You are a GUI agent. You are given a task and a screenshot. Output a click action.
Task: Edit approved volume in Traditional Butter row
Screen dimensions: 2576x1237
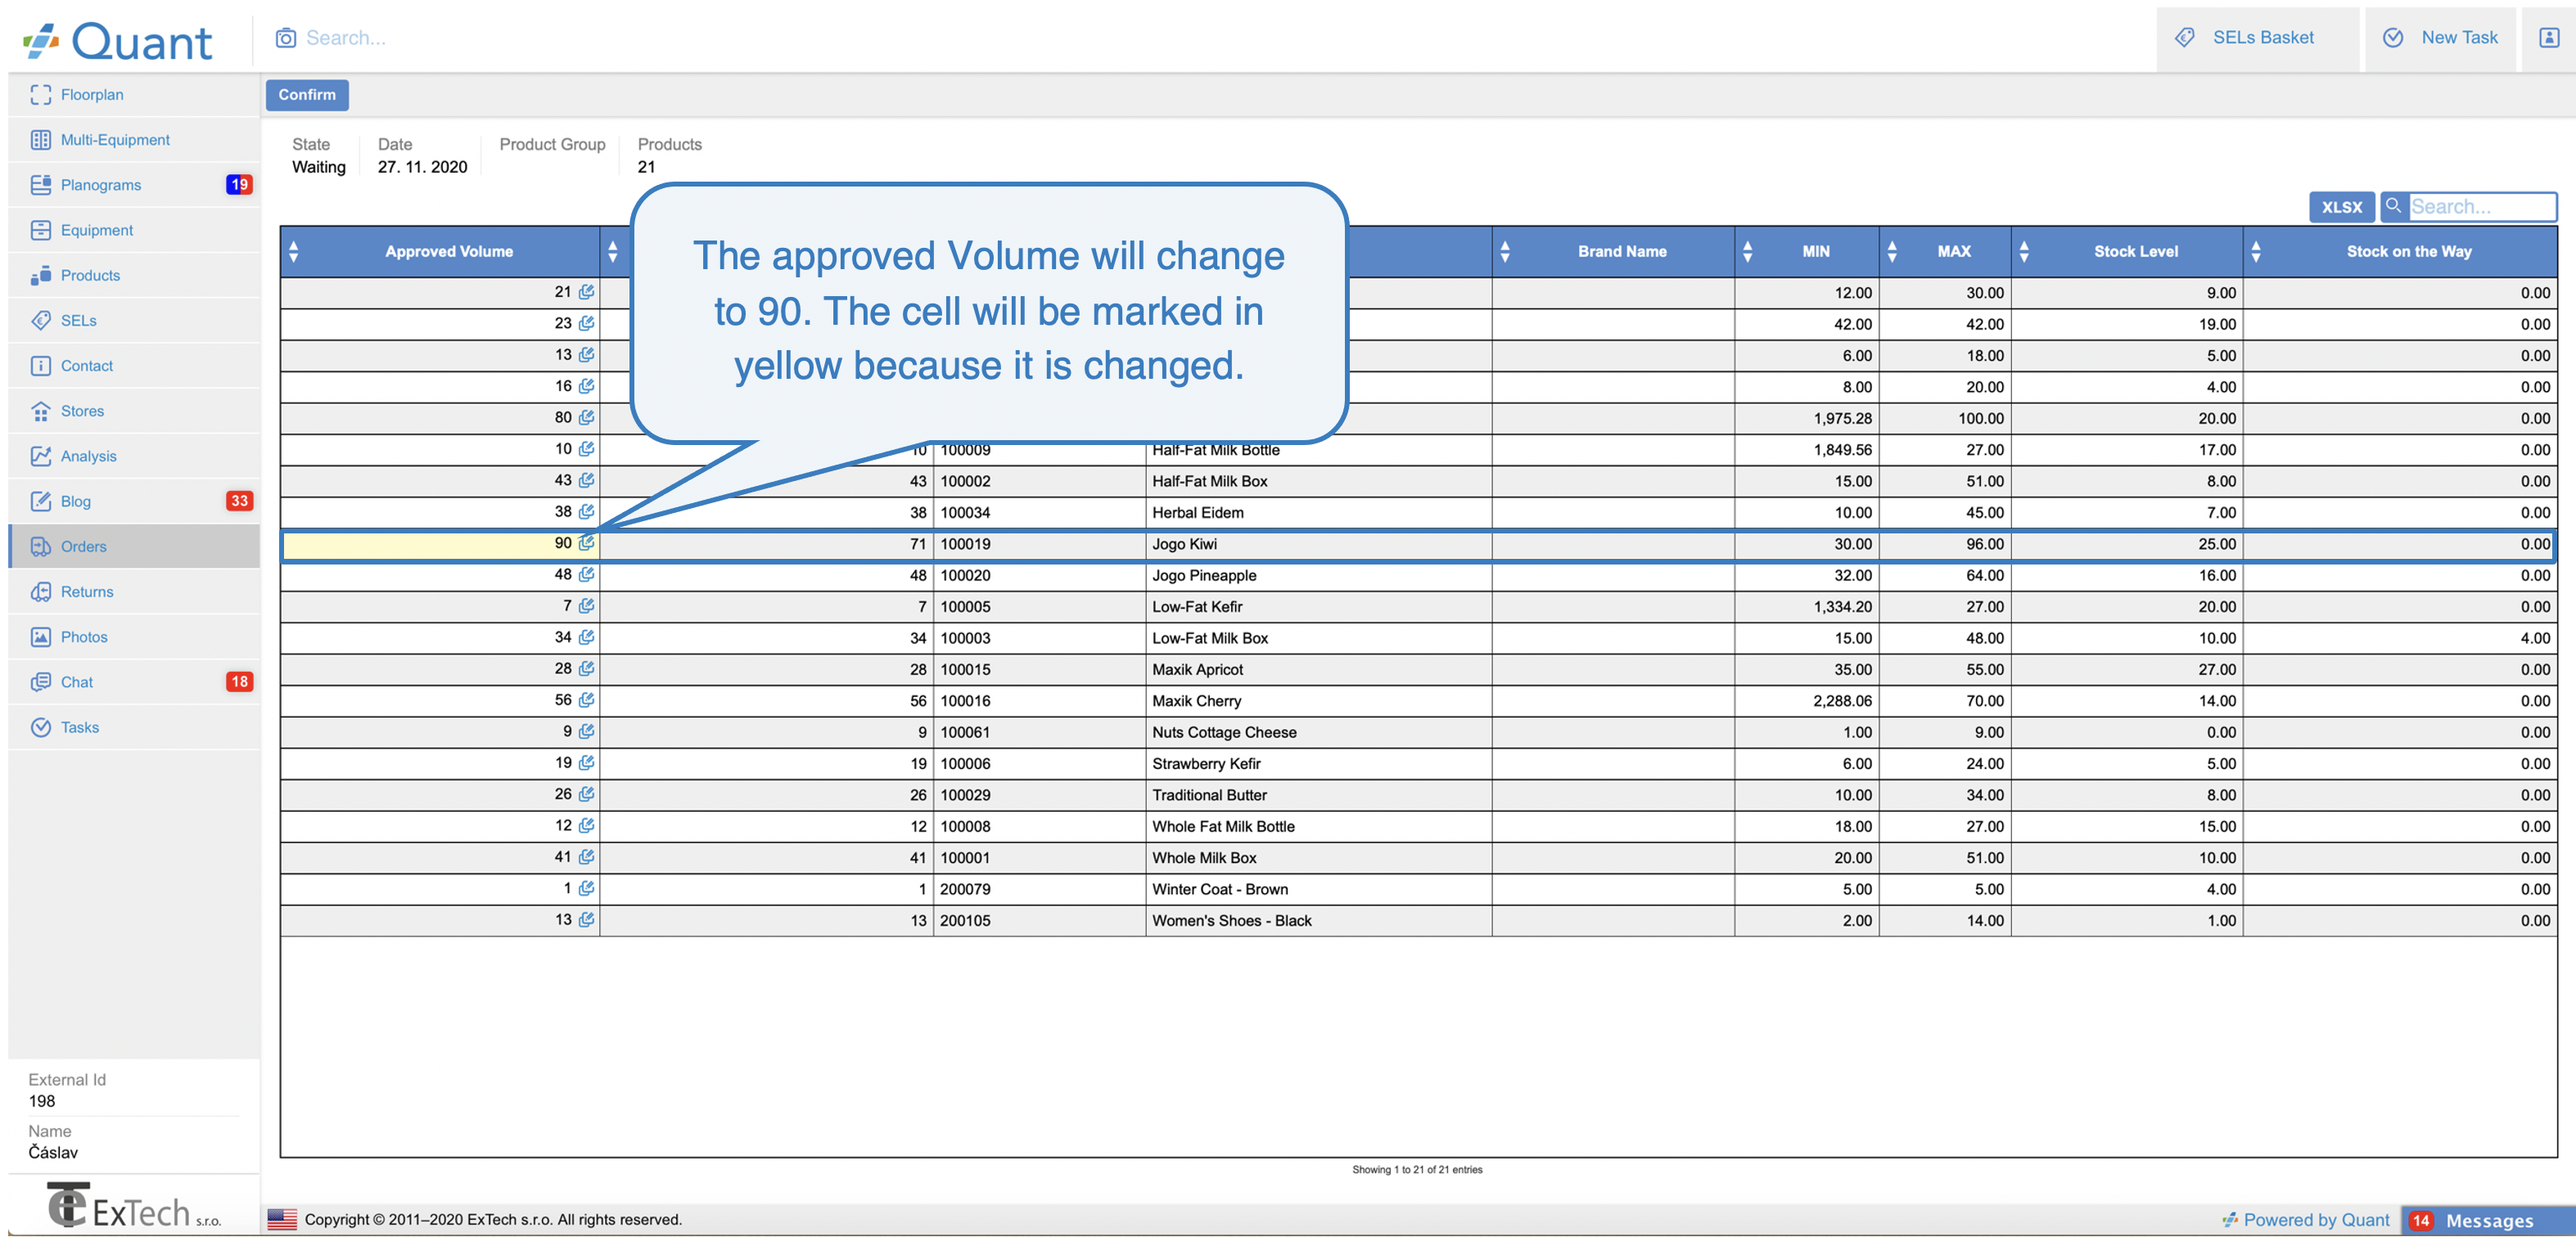pyautogui.click(x=587, y=794)
